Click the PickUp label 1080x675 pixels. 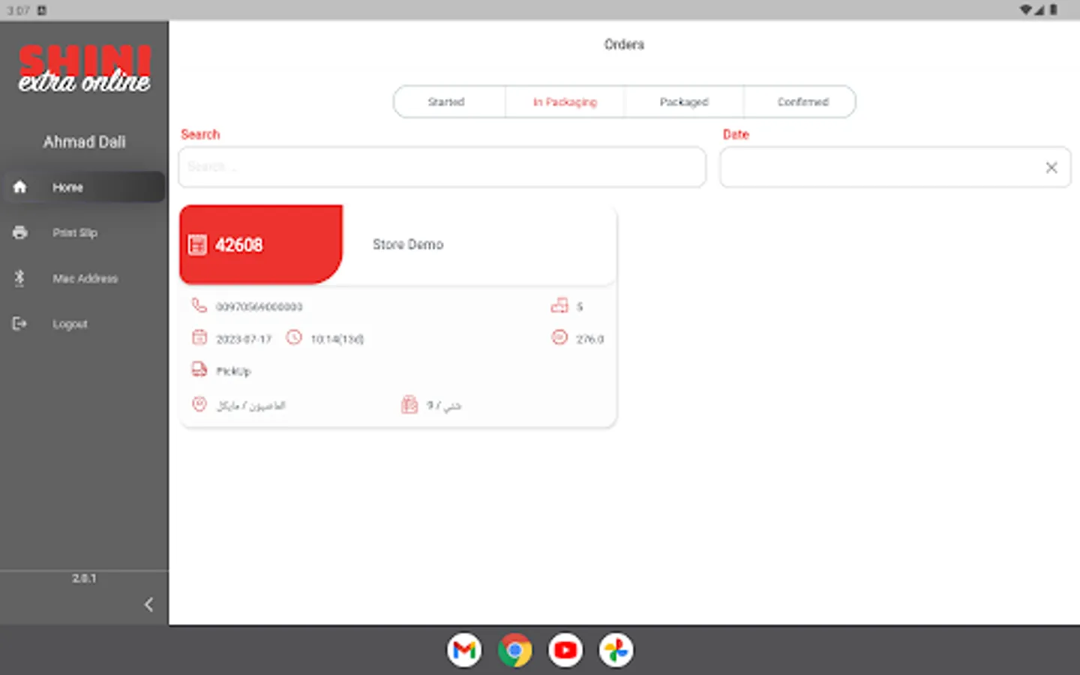pyautogui.click(x=233, y=371)
